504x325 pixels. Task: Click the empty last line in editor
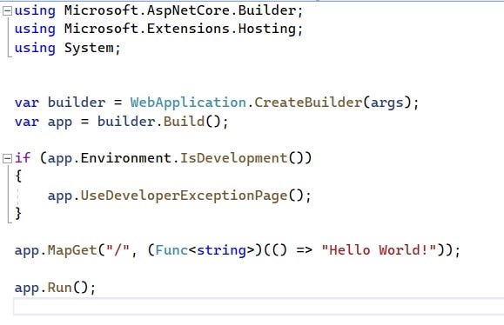pyautogui.click(x=259, y=307)
